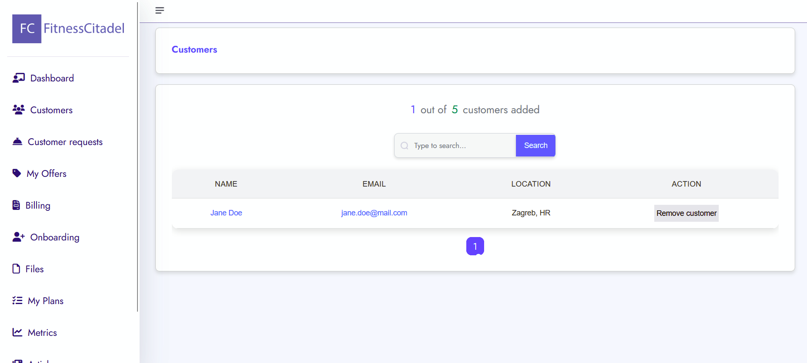Click the jane.doe@mail.com email link
Viewport: 807px width, 363px height.
[374, 213]
